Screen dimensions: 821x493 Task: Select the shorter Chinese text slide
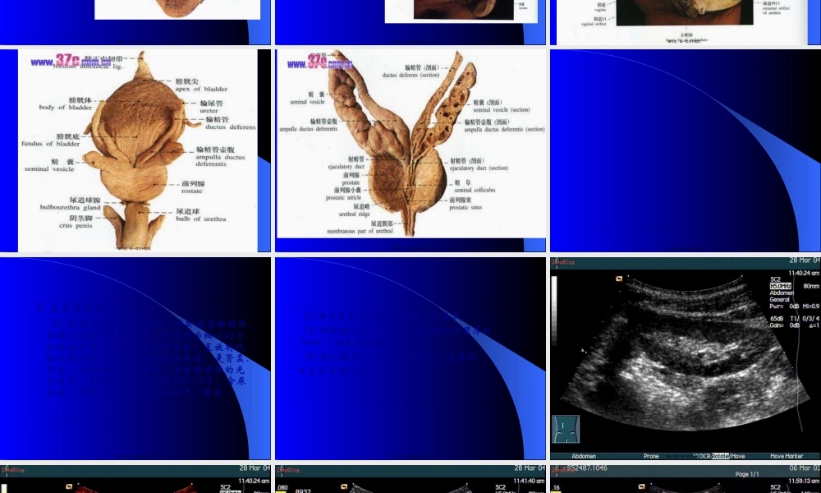tap(410, 359)
